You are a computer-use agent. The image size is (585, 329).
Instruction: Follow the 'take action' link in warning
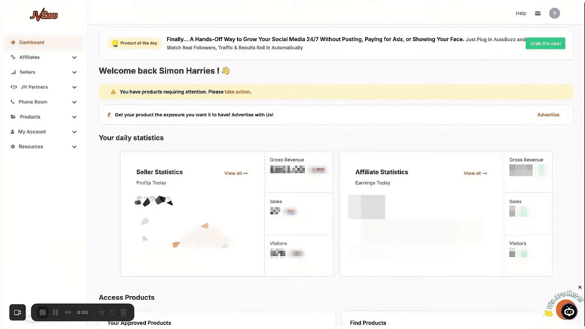(237, 92)
